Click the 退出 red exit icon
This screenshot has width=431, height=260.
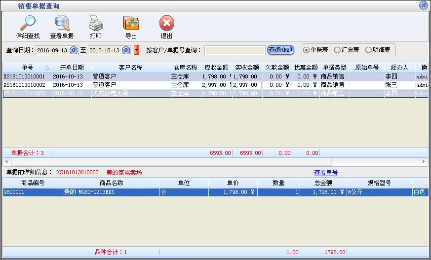[x=166, y=23]
